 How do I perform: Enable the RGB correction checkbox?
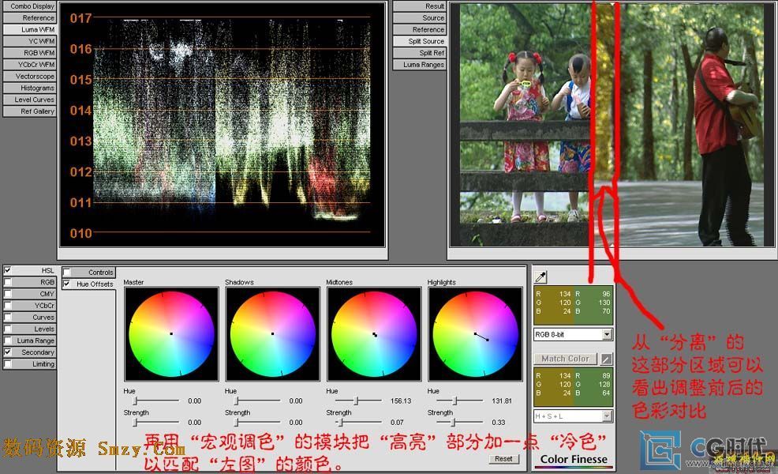(x=7, y=282)
